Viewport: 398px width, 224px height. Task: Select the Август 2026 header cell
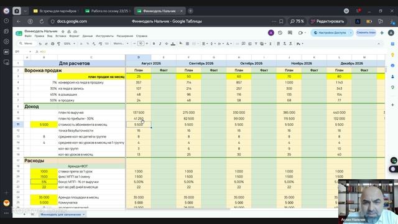pyautogui.click(x=151, y=63)
